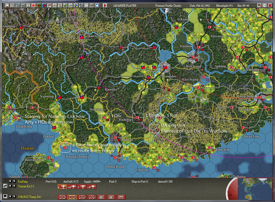
Task: Click the Kaifeng base name
Action: coord(23,181)
